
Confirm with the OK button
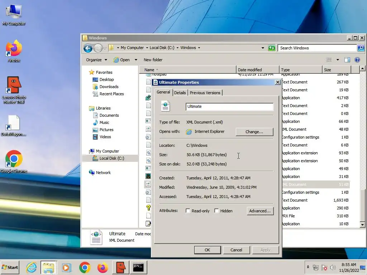(208, 250)
